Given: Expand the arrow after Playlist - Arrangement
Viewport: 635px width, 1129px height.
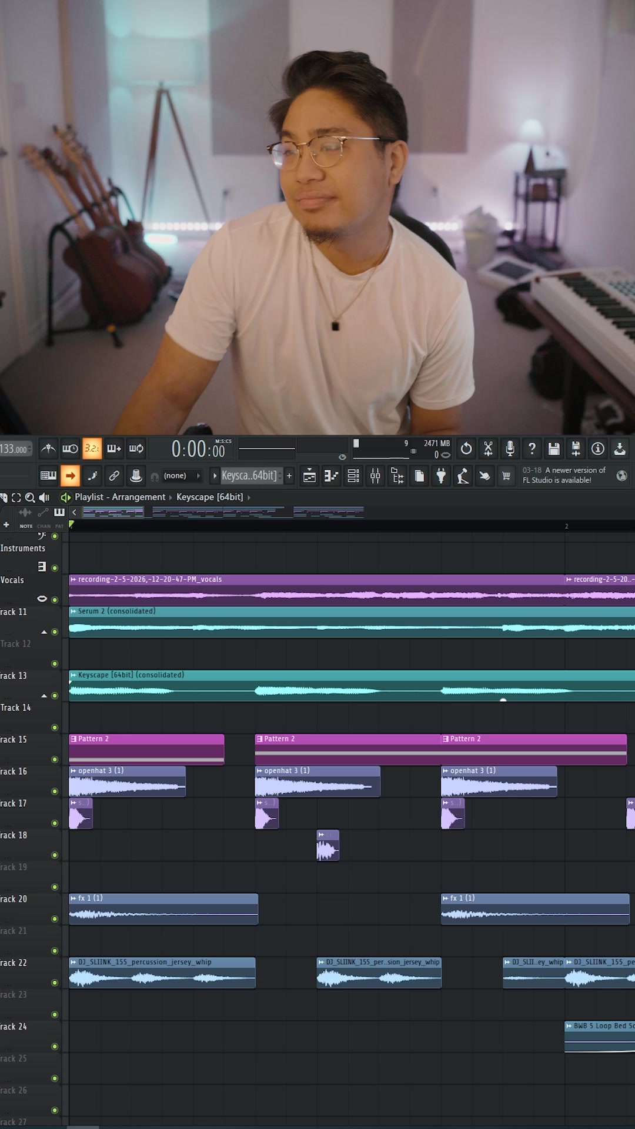Looking at the screenshot, I should (171, 497).
